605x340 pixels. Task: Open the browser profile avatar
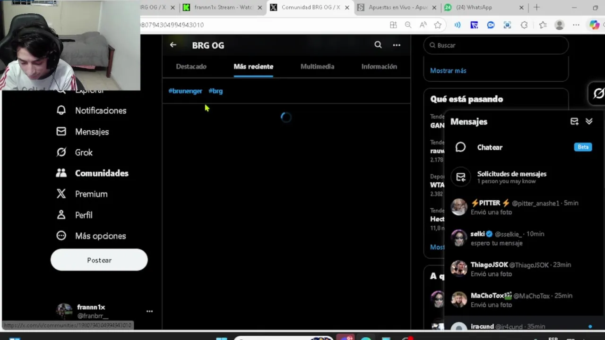click(x=560, y=25)
